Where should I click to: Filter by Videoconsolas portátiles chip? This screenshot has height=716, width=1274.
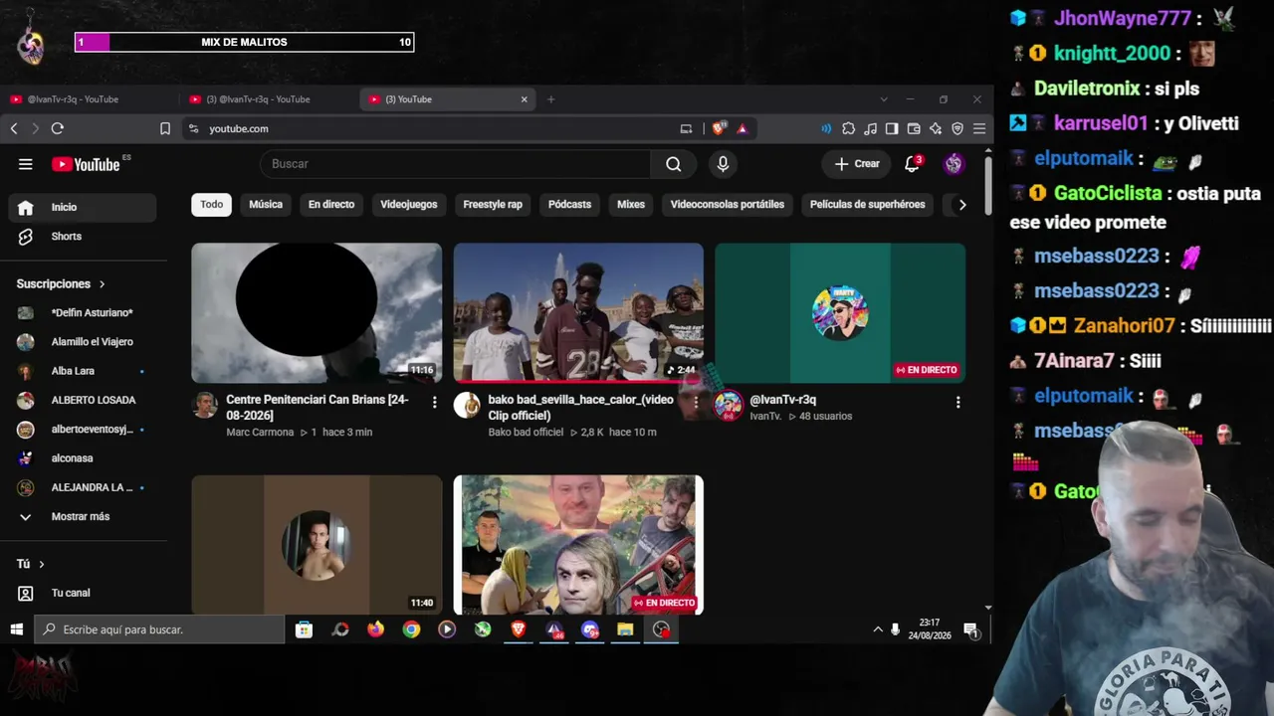[x=728, y=205]
